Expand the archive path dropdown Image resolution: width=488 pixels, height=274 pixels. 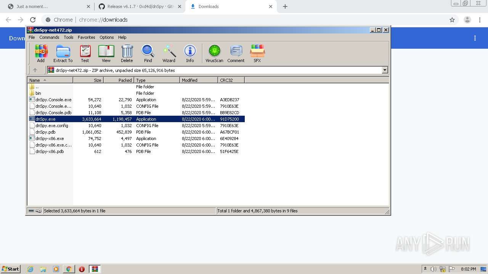385,70
